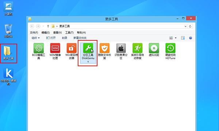Viewport: 219px width, 131px height.
Task: Click the 新建文件夹 button
Action: tap(80, 38)
